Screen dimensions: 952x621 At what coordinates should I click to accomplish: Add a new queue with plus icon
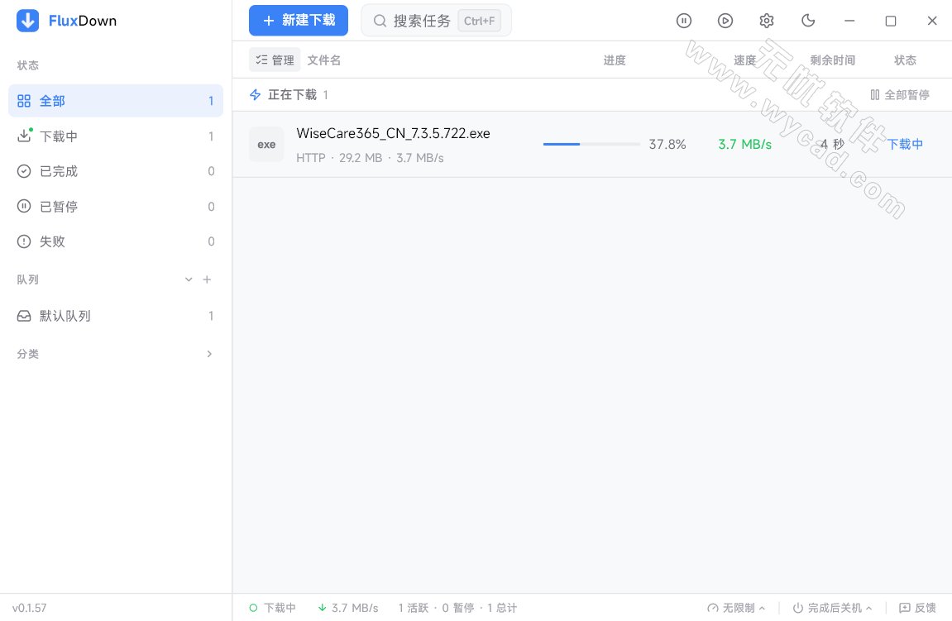click(207, 279)
